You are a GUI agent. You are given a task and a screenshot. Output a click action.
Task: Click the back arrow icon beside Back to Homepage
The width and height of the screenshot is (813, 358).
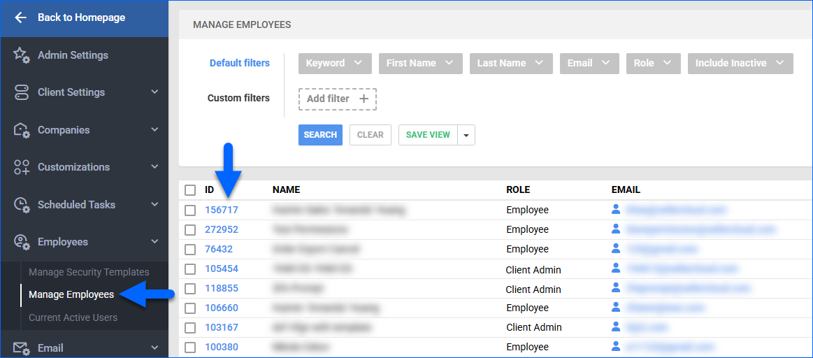coord(20,17)
